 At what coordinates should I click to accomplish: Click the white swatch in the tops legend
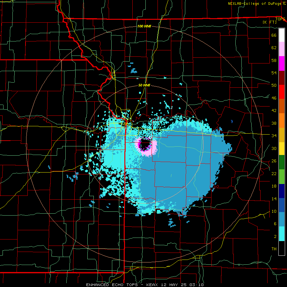pos(282,35)
